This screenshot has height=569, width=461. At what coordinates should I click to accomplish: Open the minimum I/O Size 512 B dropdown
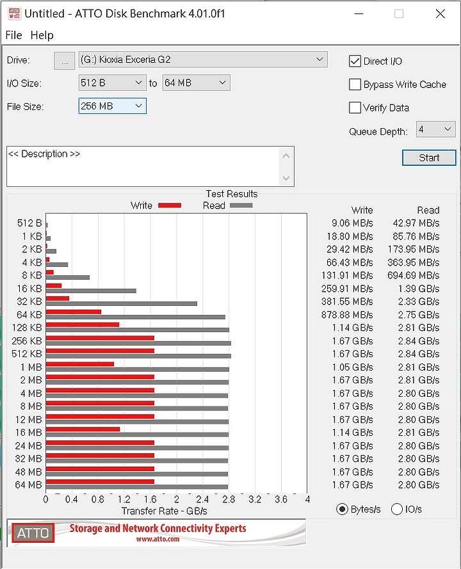(112, 83)
